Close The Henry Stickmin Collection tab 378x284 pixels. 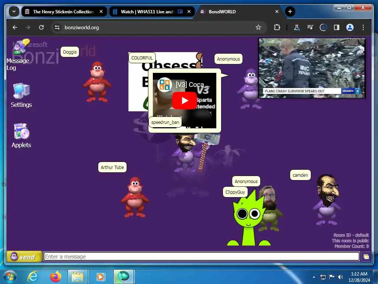pyautogui.click(x=101, y=11)
